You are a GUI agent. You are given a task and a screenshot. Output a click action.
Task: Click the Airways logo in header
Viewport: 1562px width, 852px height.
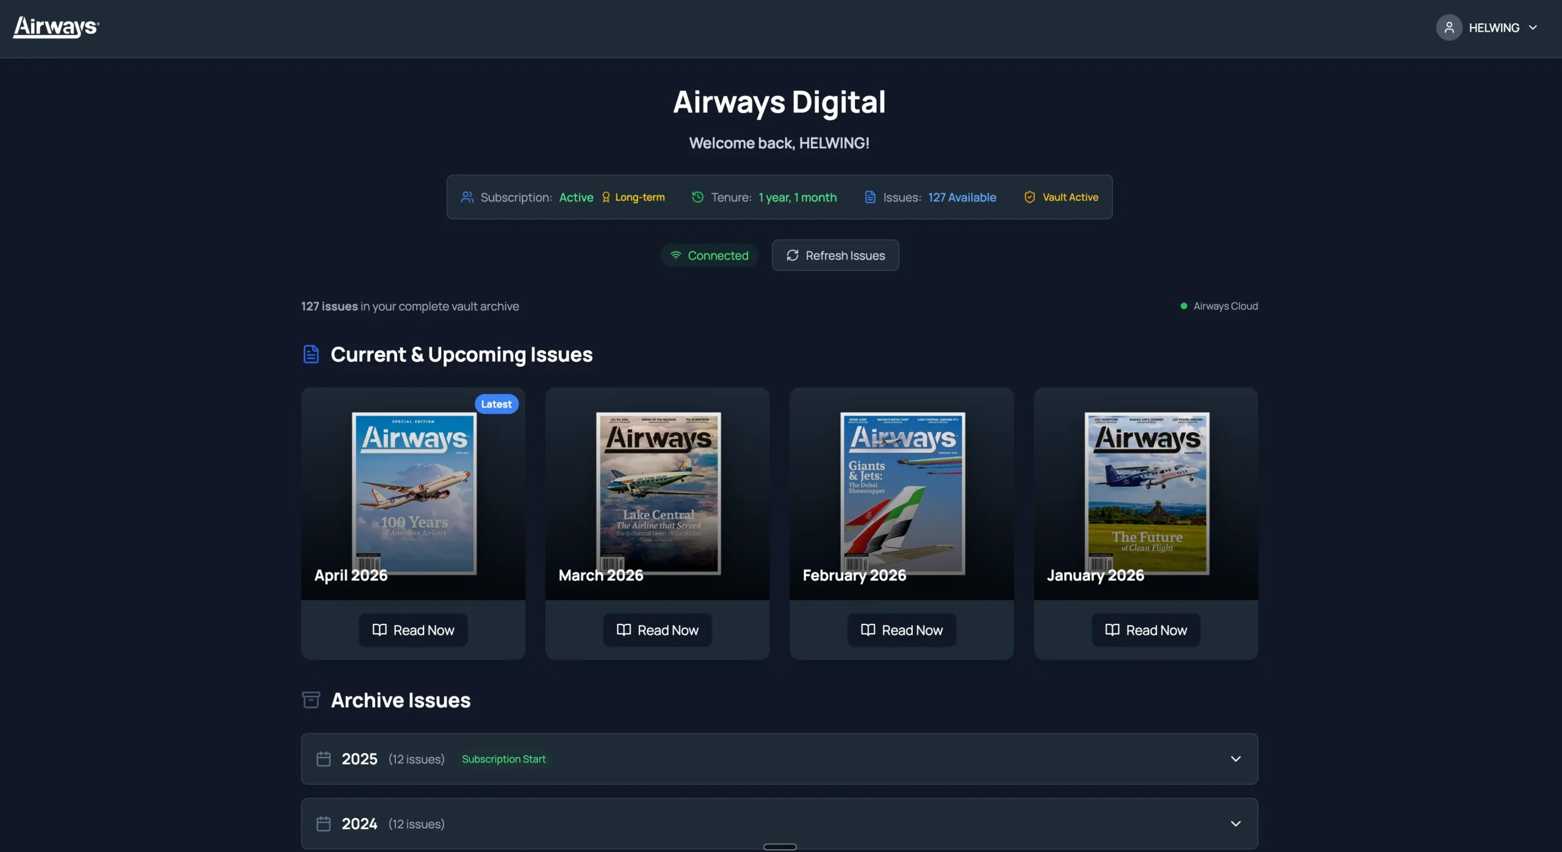click(x=56, y=27)
